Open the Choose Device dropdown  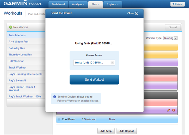[x=94, y=63]
